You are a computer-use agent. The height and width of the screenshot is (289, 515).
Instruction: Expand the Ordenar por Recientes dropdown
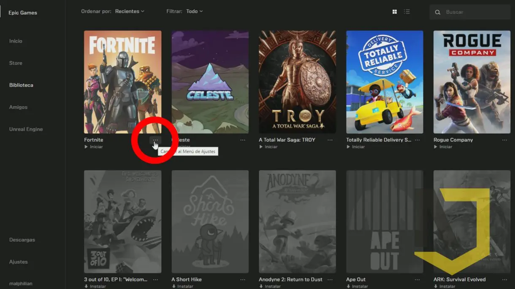(x=130, y=11)
